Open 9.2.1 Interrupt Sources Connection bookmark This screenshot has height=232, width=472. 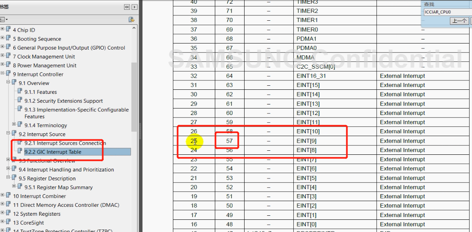tap(65, 143)
